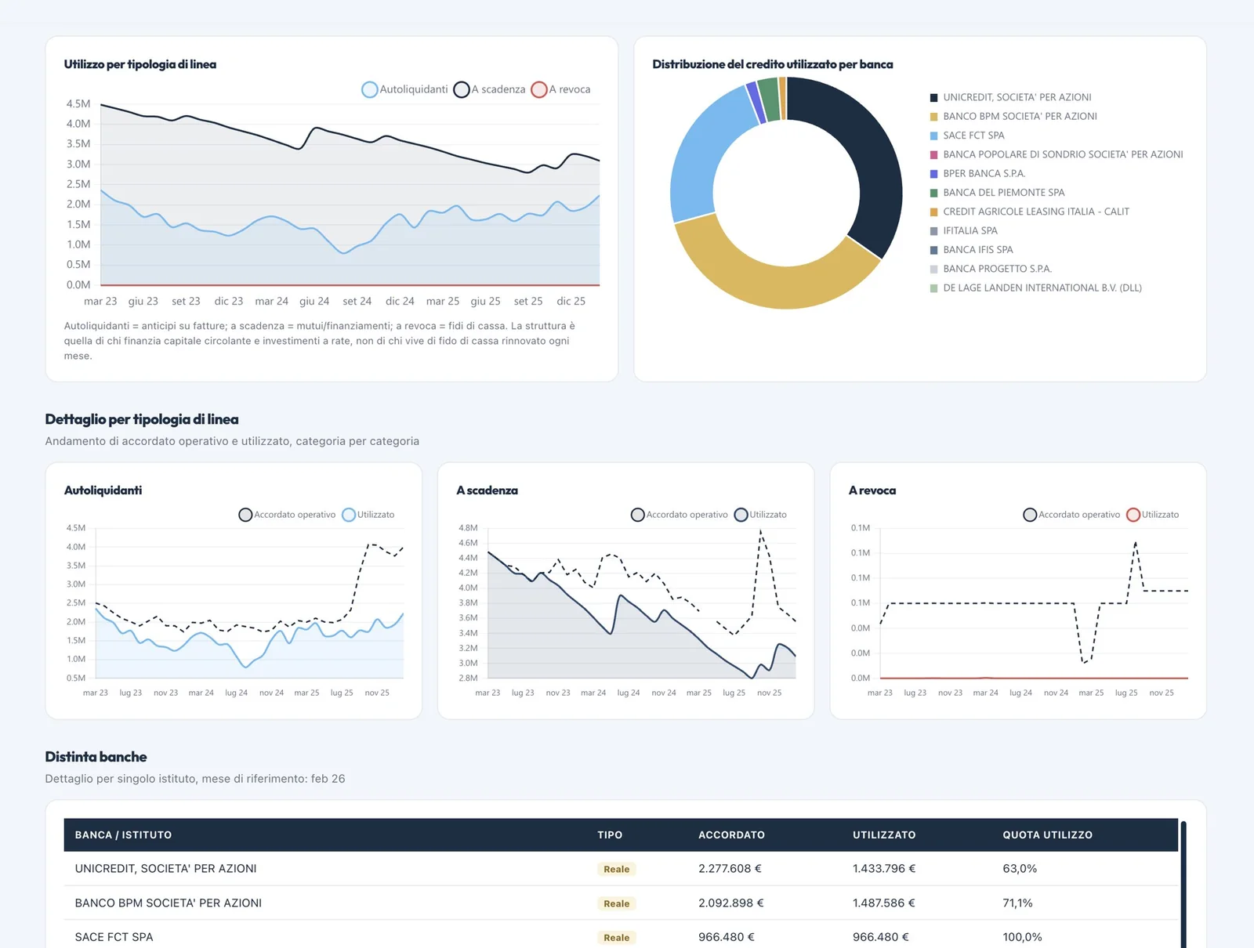
Task: Click the BANCA IFIS SPA legend entry
Action: pos(971,250)
